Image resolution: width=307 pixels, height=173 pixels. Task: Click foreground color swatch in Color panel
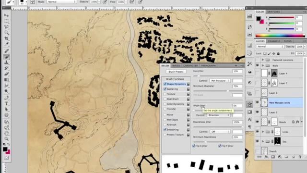pos(259,19)
